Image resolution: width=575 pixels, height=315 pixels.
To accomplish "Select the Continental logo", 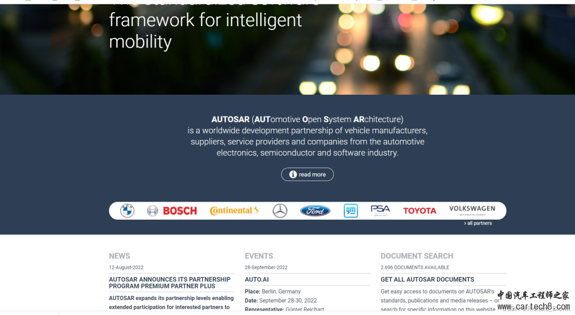I will [x=234, y=211].
